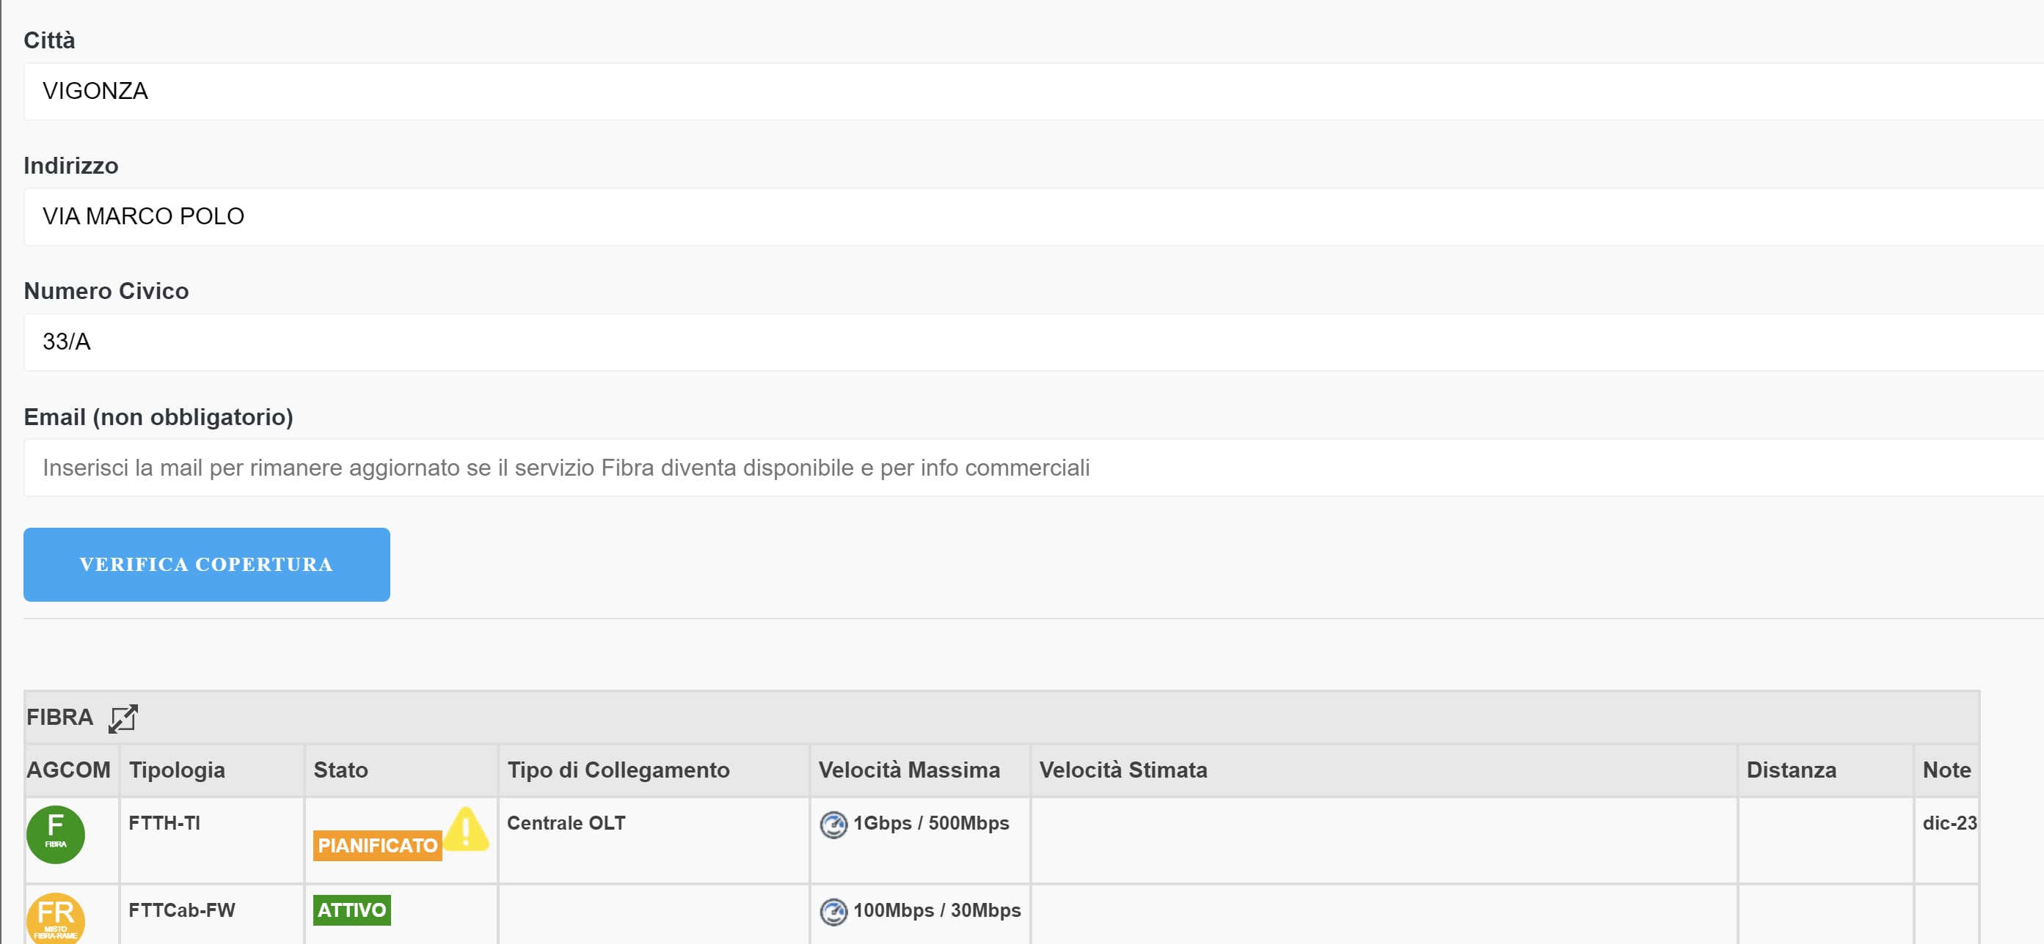The height and width of the screenshot is (944, 2044).
Task: Click the Indirizzo field with VIA MARCO POLO
Action: click(x=1032, y=216)
